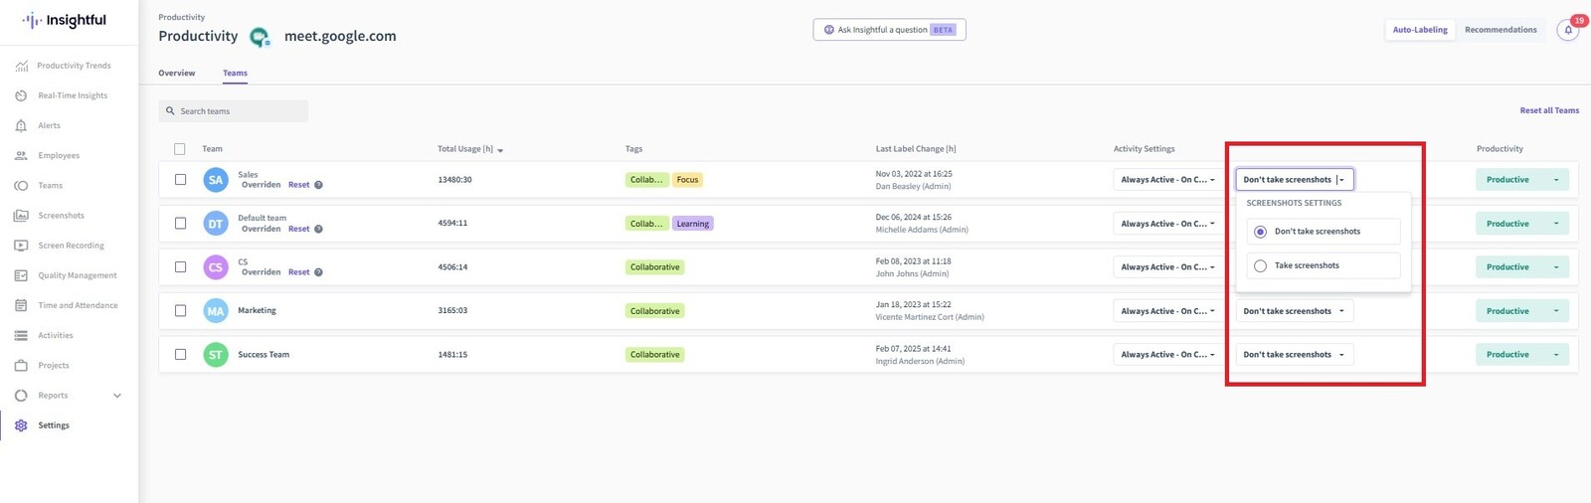1591x503 pixels.
Task: Open Time and Attendance calendar icon
Action: point(21,305)
